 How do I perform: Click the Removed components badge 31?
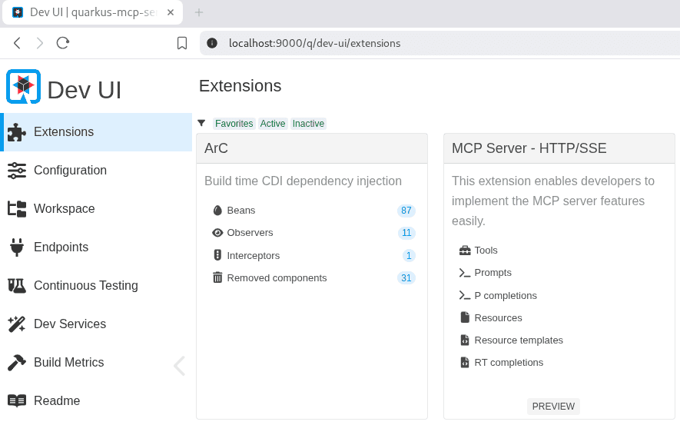click(x=406, y=278)
